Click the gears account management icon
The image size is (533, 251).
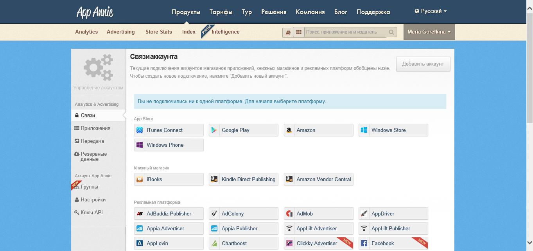pyautogui.click(x=99, y=67)
